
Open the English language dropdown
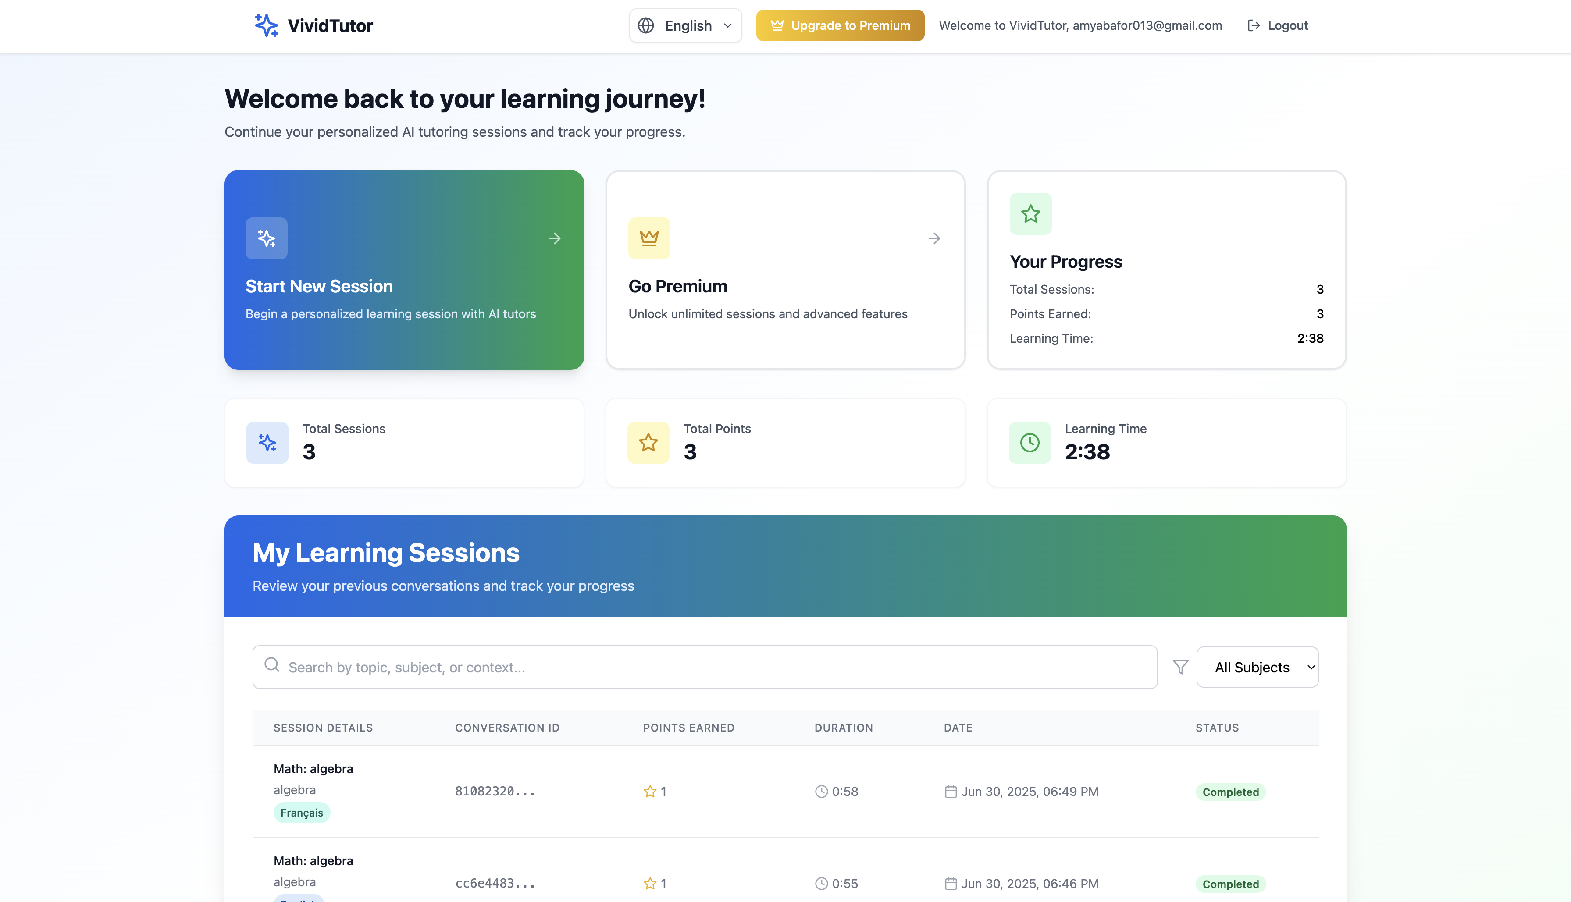point(685,25)
